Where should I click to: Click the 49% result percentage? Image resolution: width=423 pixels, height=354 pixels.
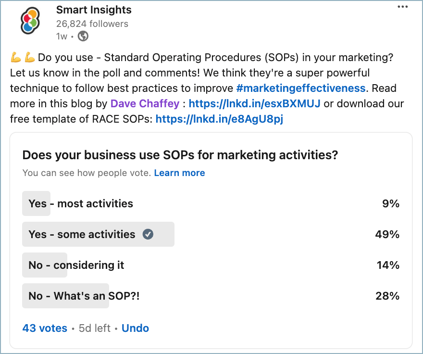click(x=387, y=234)
